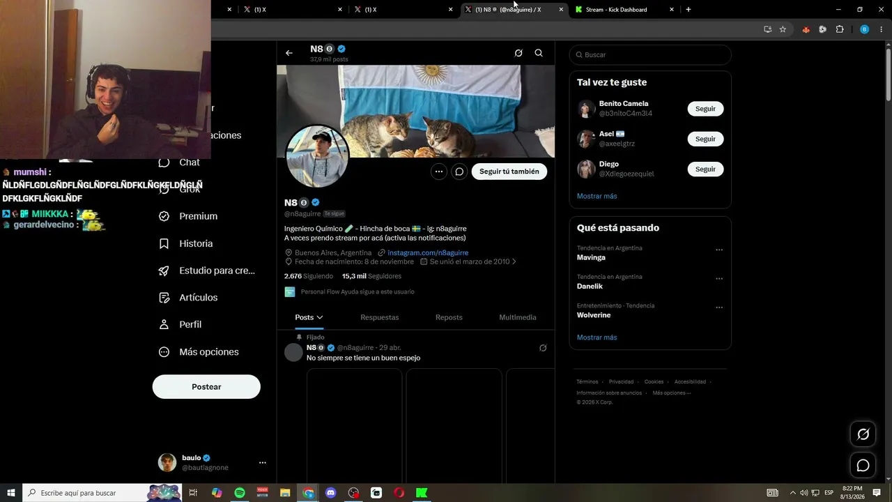Search N8's posts with the magnifier icon

click(x=539, y=53)
